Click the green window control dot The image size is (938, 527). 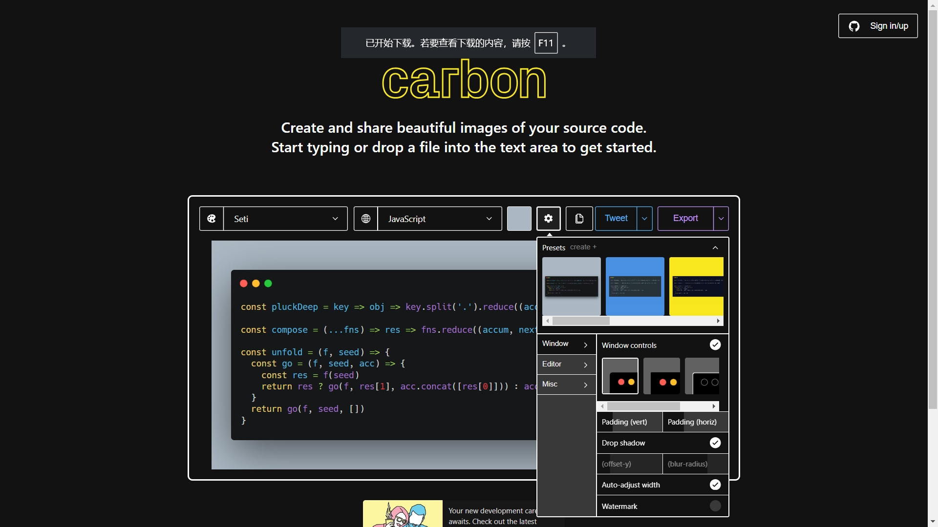point(268,284)
